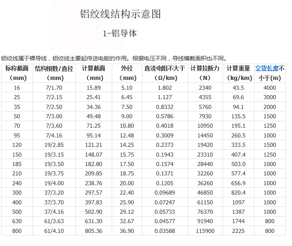Click outer diameter value 32.67
Screen dimensions: 292x246
pos(127,221)
